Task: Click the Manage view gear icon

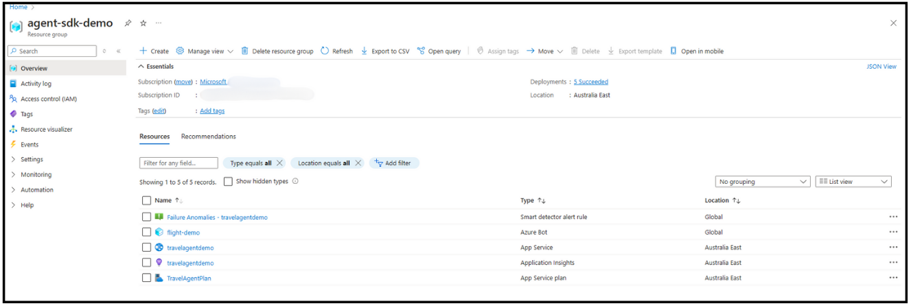Action: [x=180, y=51]
